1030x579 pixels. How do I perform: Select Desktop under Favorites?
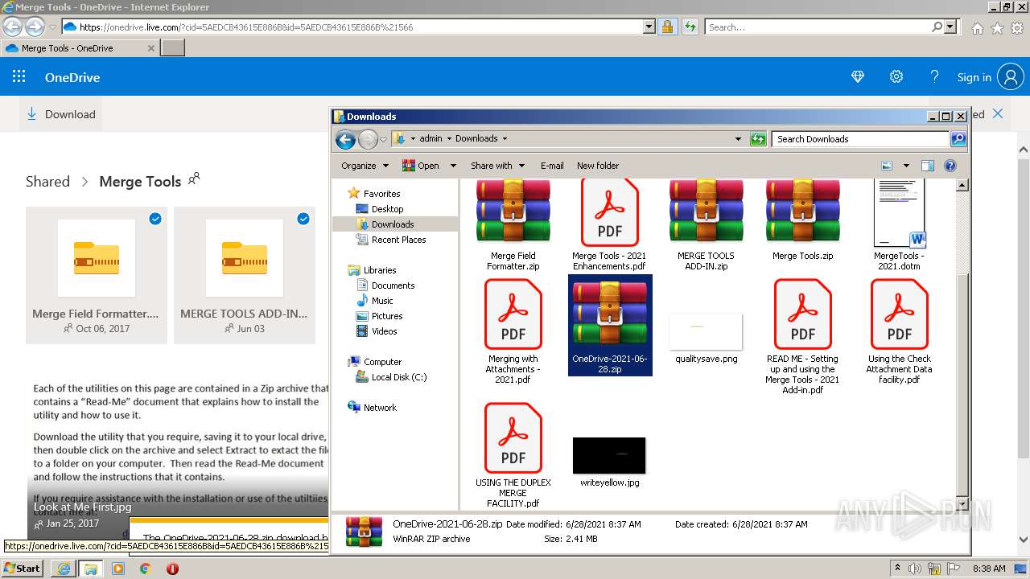pyautogui.click(x=387, y=209)
